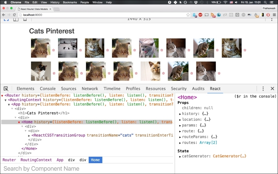Star the hissing gray cat photo

click(x=162, y=50)
